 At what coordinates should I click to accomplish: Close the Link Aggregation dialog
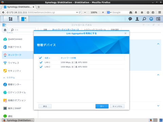click(125, 33)
